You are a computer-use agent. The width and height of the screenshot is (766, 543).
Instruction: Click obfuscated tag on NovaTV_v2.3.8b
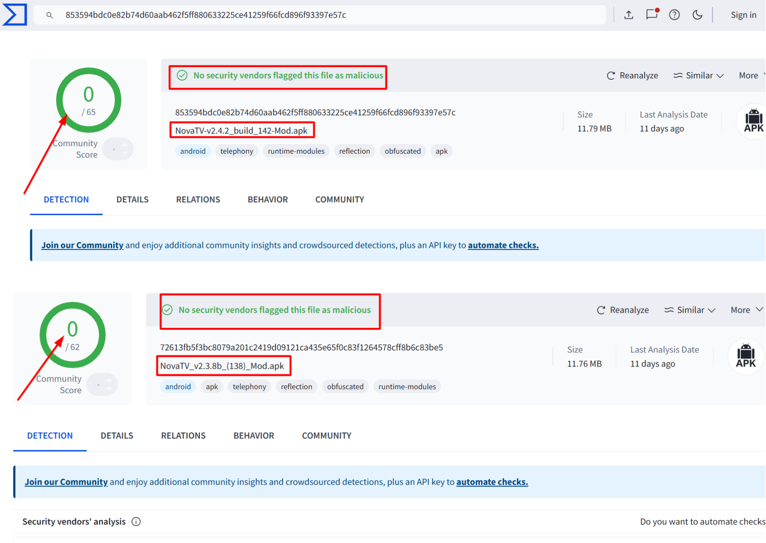(x=345, y=387)
